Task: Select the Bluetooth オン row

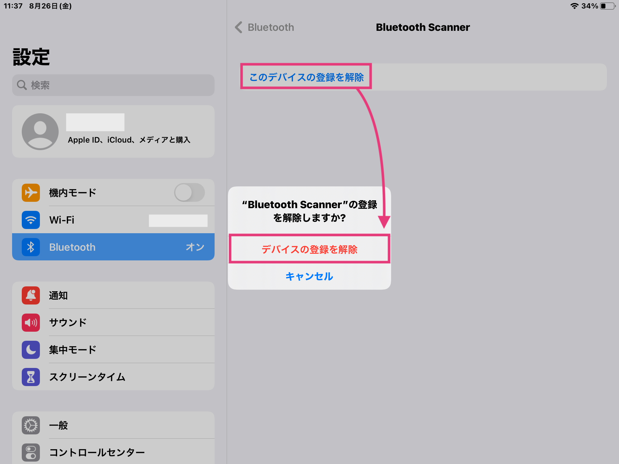Action: (113, 247)
